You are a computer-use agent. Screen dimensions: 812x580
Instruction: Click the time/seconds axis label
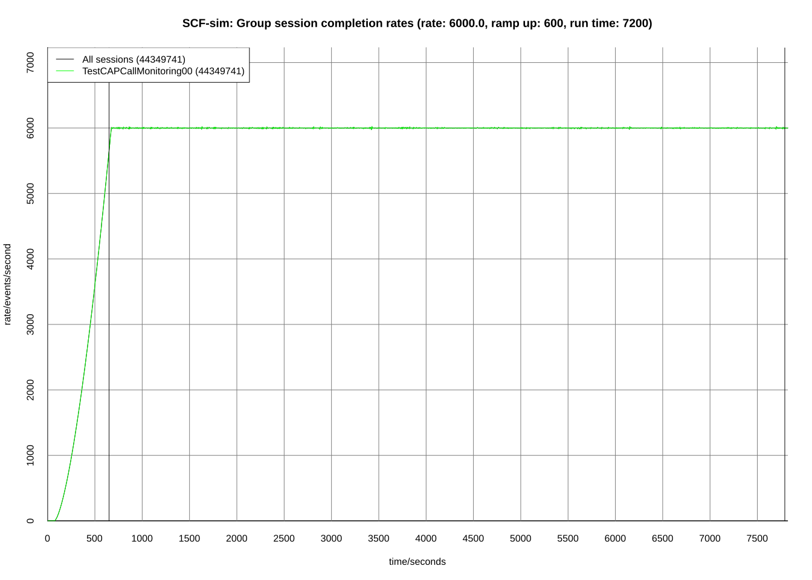[416, 561]
